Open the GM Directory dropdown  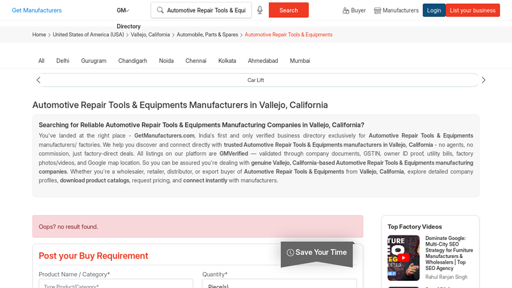coord(123,10)
